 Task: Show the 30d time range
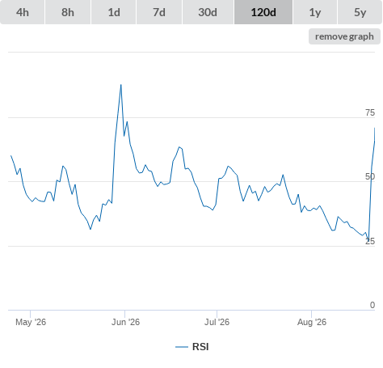208,12
